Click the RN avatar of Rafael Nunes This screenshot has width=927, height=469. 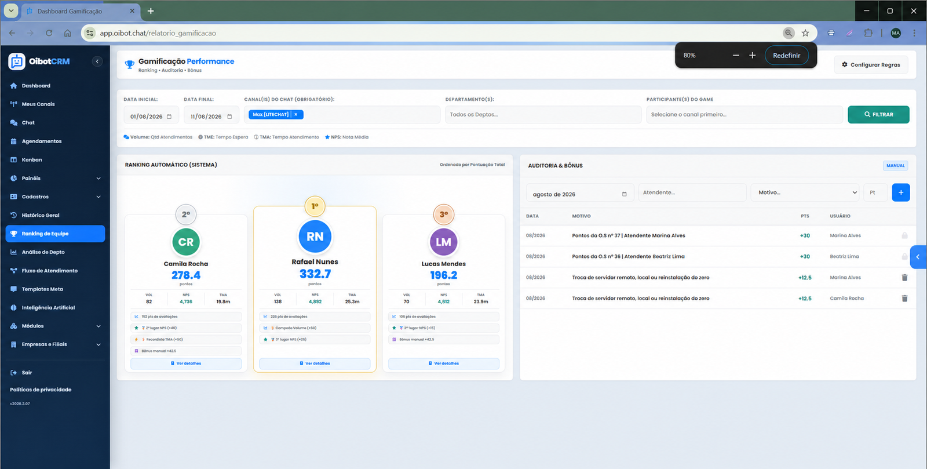[315, 237]
